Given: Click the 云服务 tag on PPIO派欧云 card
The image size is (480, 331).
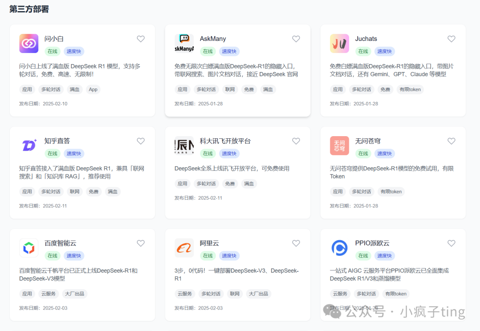Looking at the screenshot, I should (x=340, y=294).
